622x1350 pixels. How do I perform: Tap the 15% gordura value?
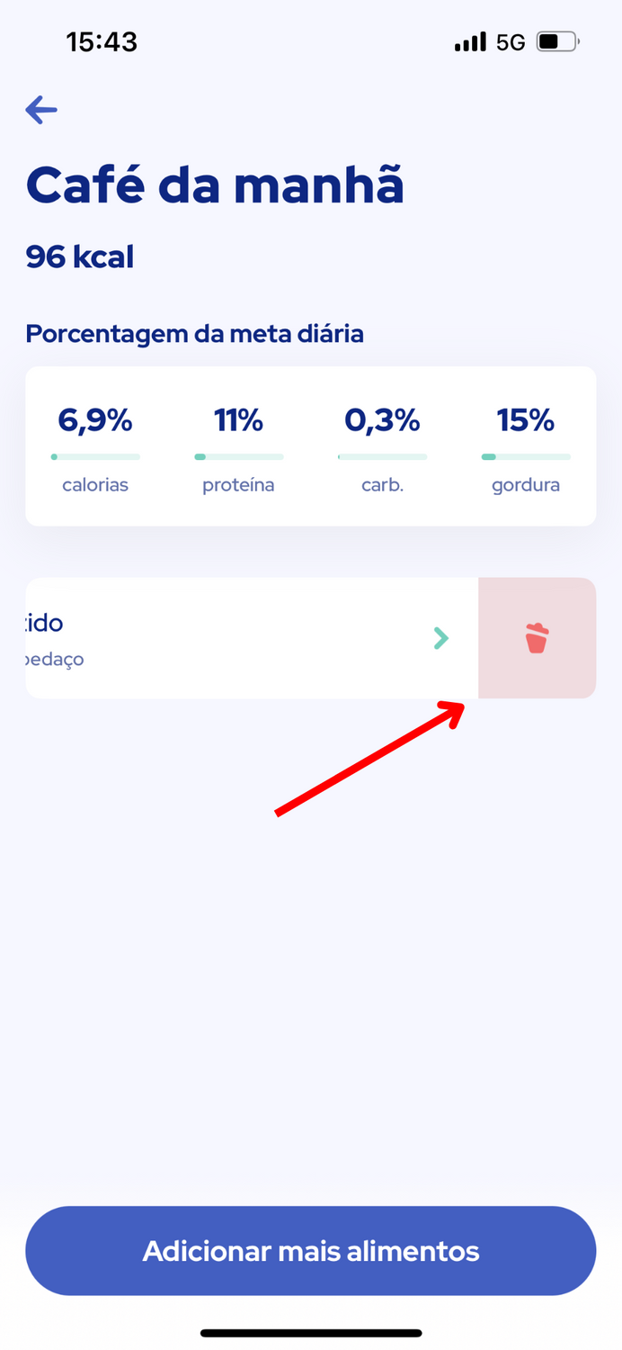pyautogui.click(x=526, y=420)
